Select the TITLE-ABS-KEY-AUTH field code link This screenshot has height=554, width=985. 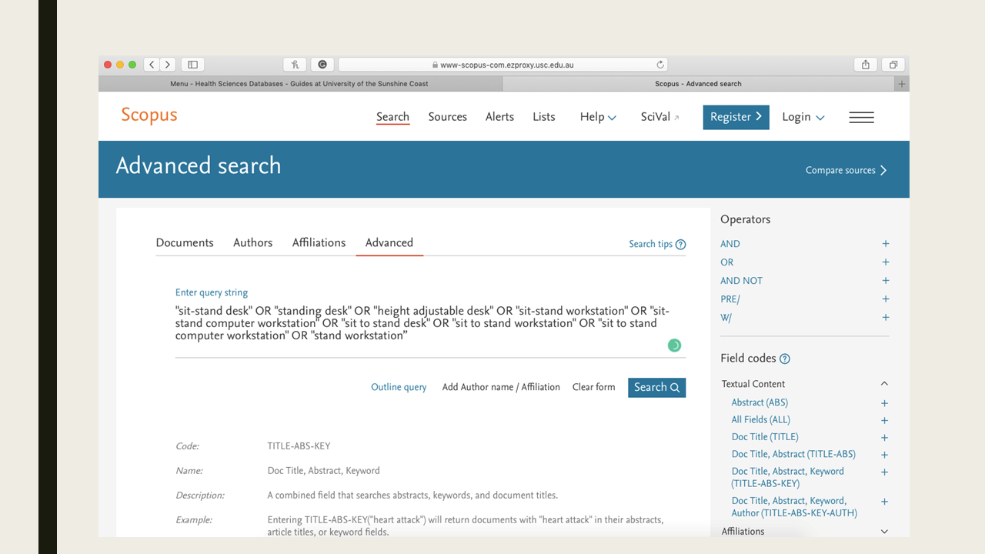coord(794,507)
